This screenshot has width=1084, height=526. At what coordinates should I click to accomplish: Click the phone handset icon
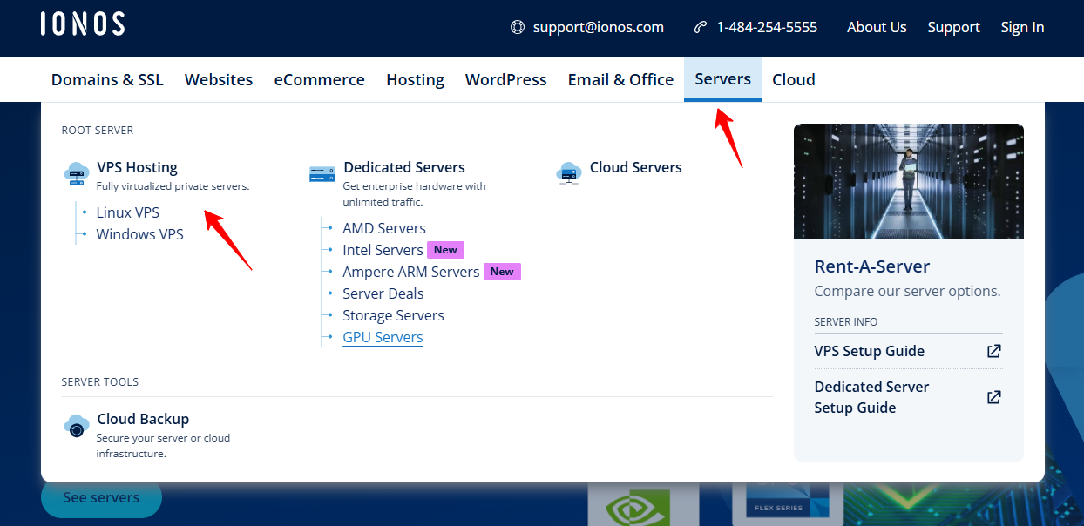(701, 27)
